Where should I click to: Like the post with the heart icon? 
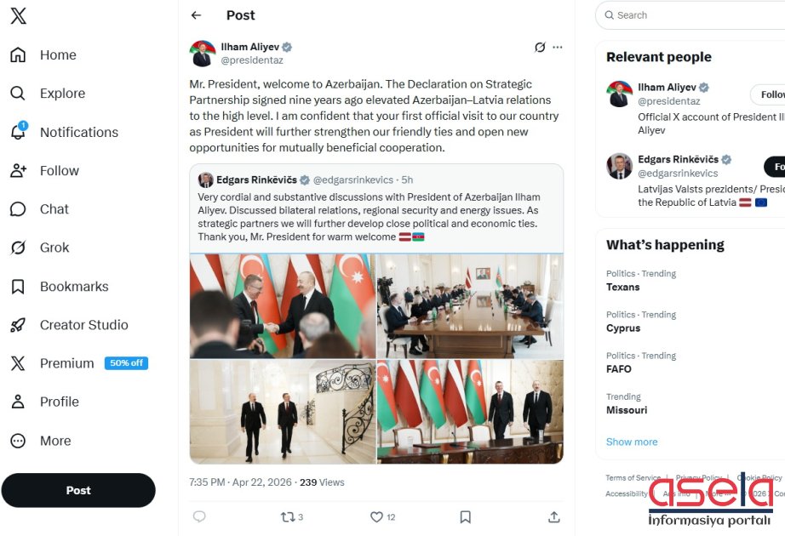coord(376,516)
